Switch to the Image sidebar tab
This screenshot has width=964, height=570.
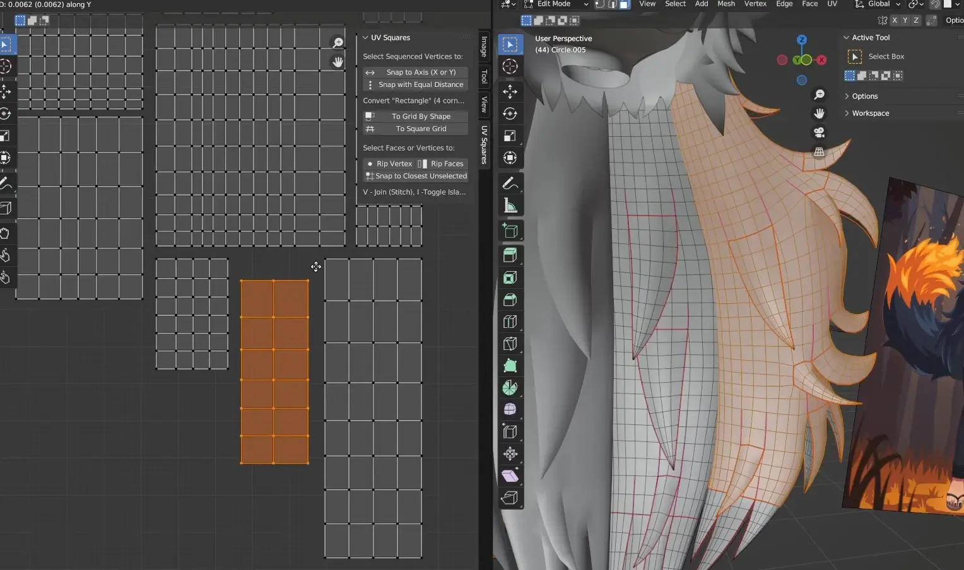point(484,47)
